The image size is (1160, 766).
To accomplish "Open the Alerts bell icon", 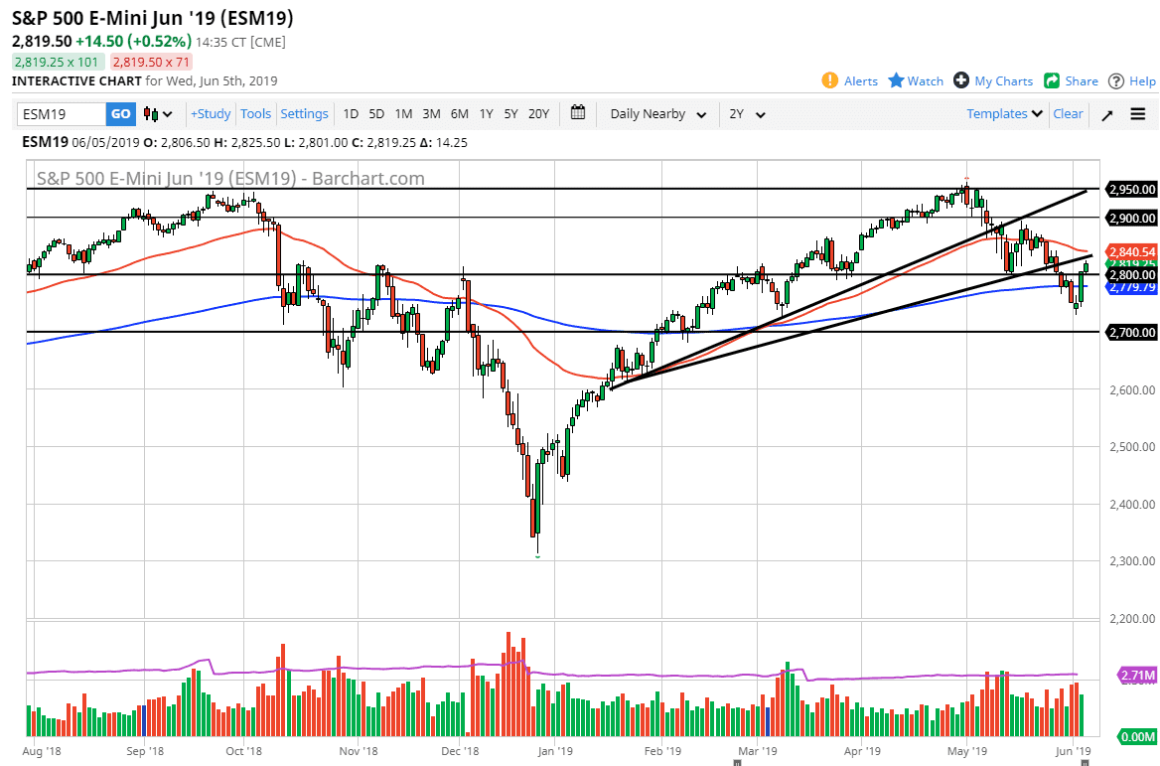I will pos(830,80).
